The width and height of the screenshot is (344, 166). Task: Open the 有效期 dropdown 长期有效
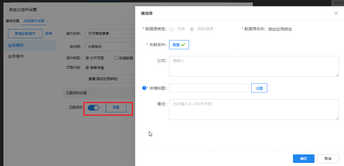click(110, 46)
